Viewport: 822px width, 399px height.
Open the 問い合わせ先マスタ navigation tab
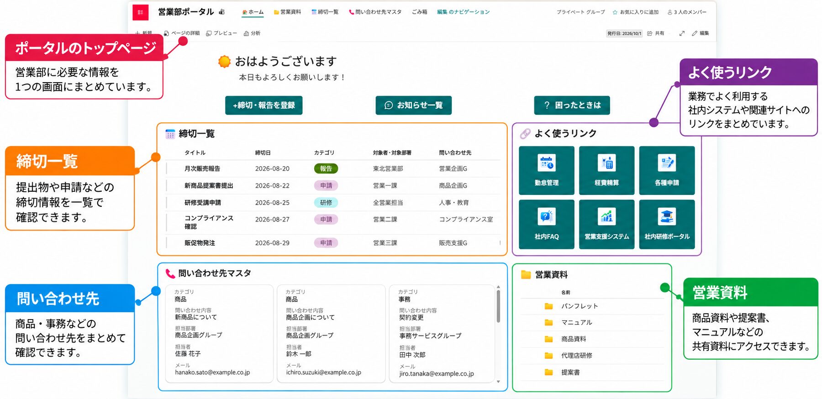coord(375,12)
